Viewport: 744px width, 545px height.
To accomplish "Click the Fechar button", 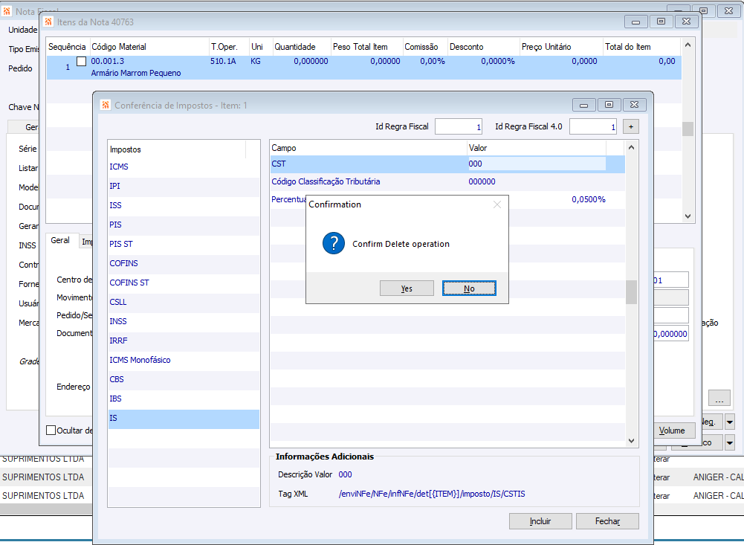I will pos(607,521).
